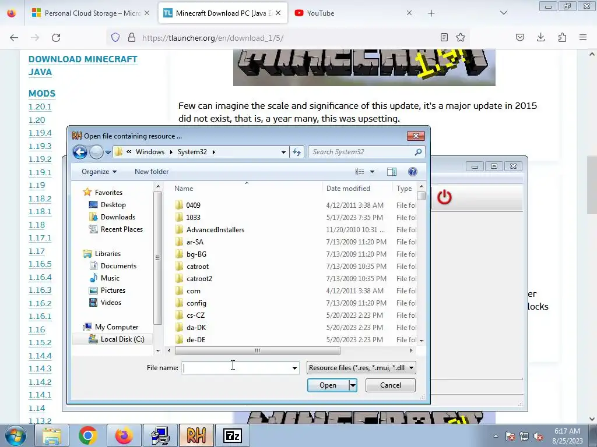
Task: Click the horizontal scrollbar thumb in file list
Action: 257,350
